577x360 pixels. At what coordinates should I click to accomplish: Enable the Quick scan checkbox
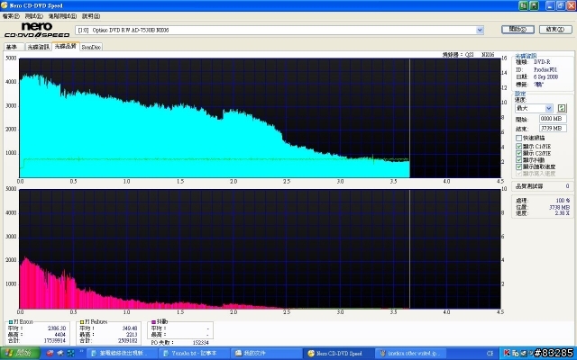518,138
